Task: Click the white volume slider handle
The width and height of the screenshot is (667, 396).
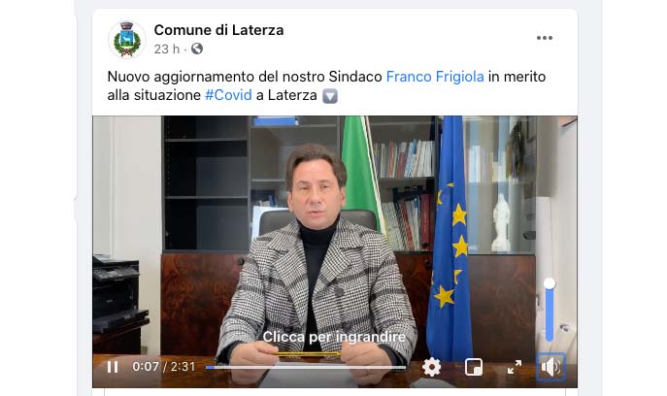Action: (550, 283)
